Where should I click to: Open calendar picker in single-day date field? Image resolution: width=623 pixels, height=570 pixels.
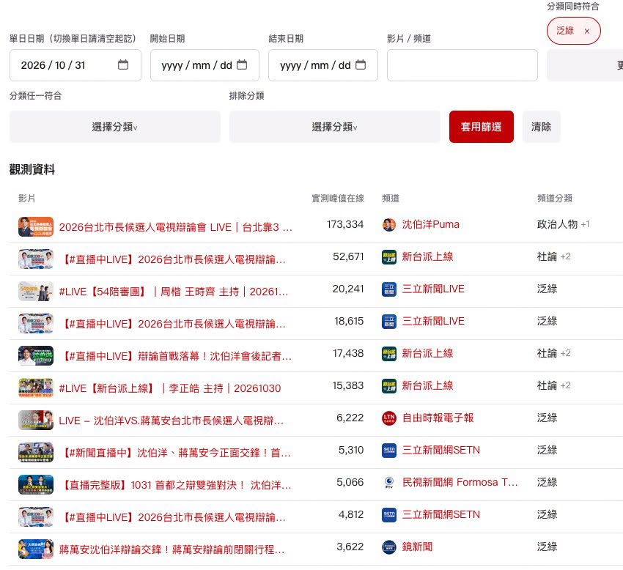click(x=123, y=64)
